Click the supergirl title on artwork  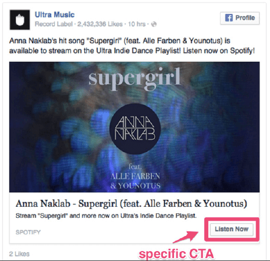(134, 78)
